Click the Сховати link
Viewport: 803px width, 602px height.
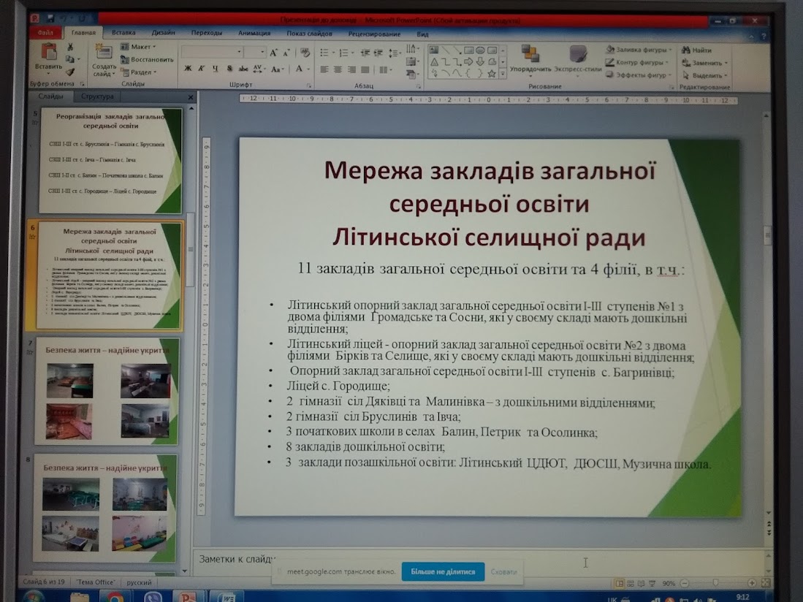click(504, 572)
